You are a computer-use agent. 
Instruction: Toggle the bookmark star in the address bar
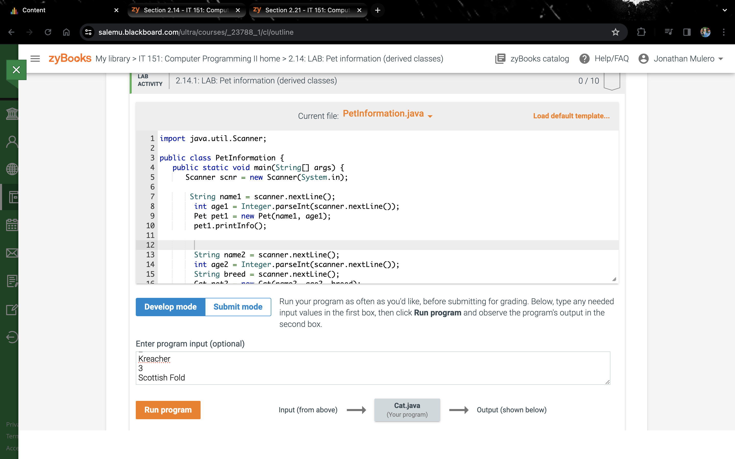click(615, 32)
